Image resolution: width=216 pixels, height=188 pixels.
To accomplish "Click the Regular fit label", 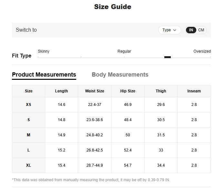I will (124, 51).
